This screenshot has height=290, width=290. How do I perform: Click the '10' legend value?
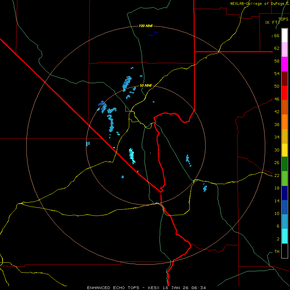coord(277,213)
